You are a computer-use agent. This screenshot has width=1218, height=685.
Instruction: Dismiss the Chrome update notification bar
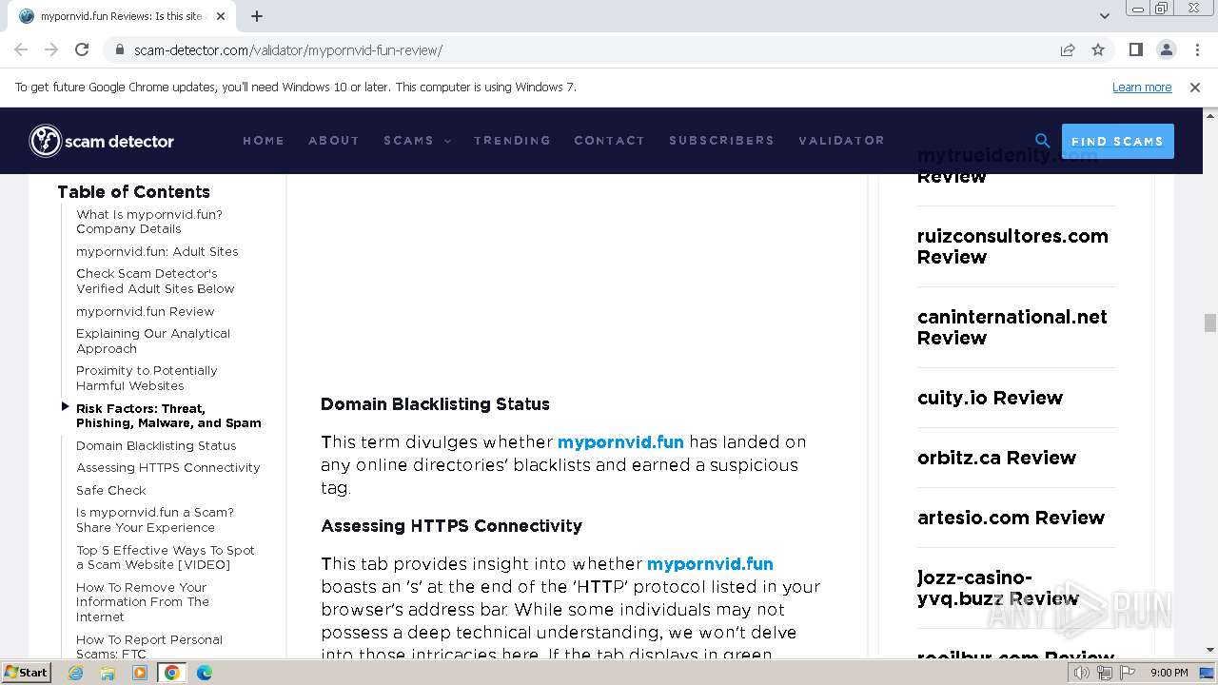[1195, 87]
